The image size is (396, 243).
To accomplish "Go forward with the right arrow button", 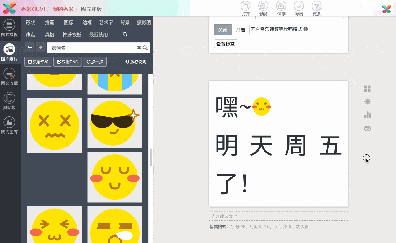I will [x=40, y=47].
